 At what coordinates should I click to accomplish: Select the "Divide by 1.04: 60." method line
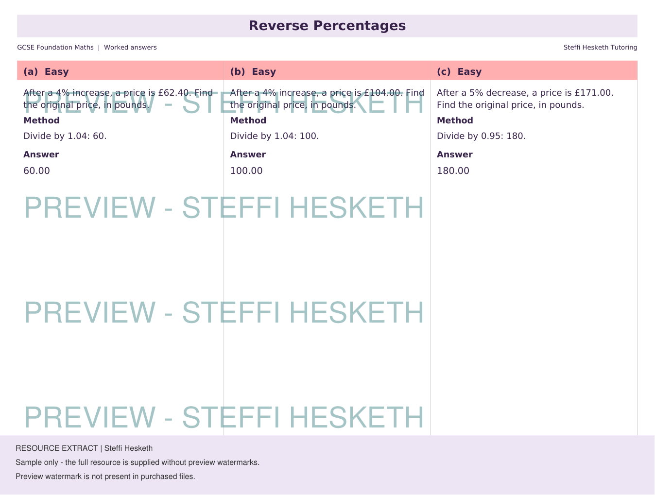coord(65,136)
